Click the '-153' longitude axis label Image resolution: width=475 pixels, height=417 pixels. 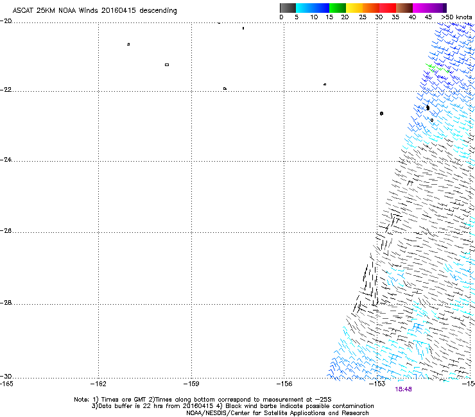click(x=377, y=384)
